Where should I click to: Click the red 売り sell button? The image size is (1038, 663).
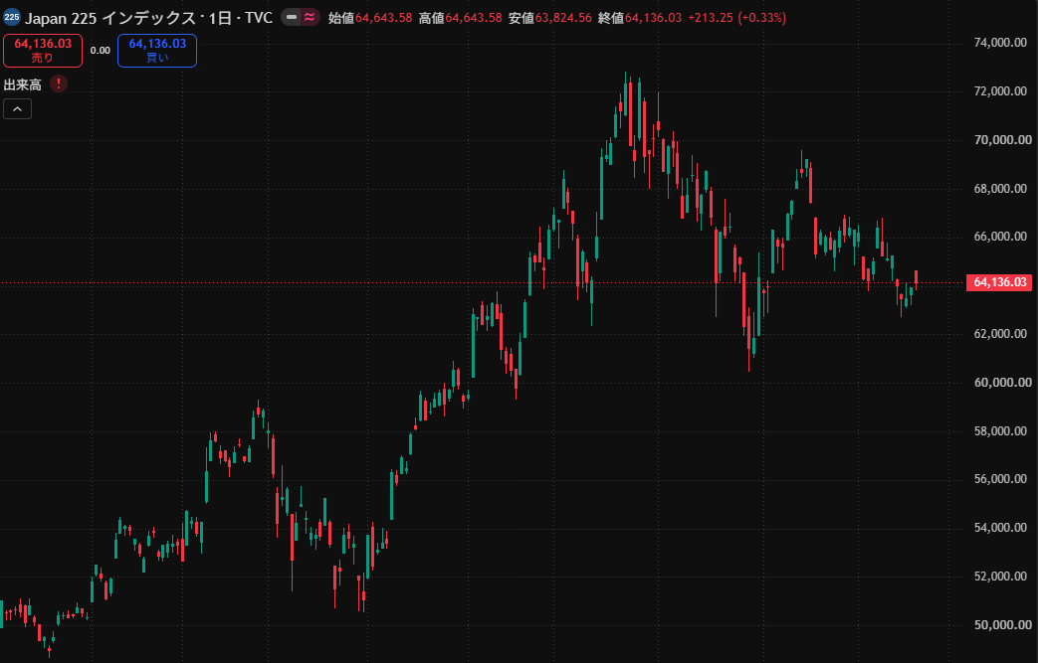click(43, 51)
